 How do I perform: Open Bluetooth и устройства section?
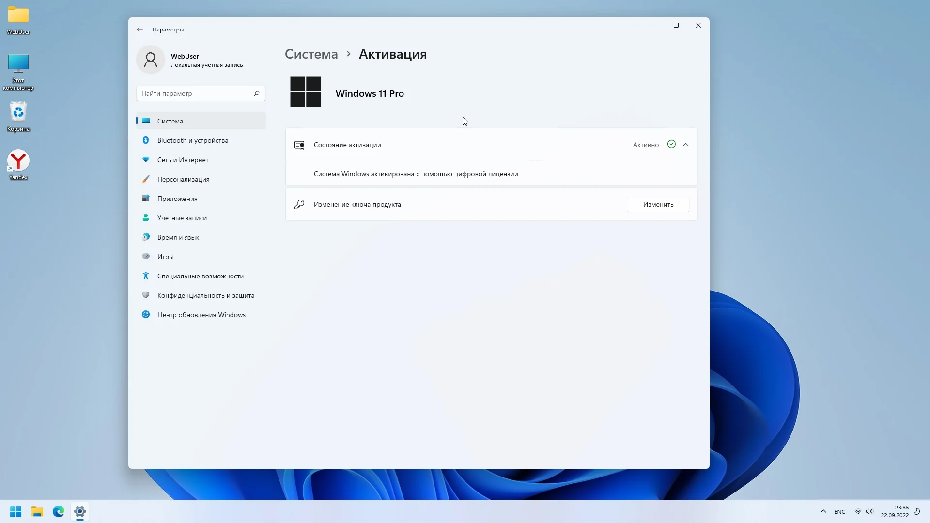tap(192, 140)
